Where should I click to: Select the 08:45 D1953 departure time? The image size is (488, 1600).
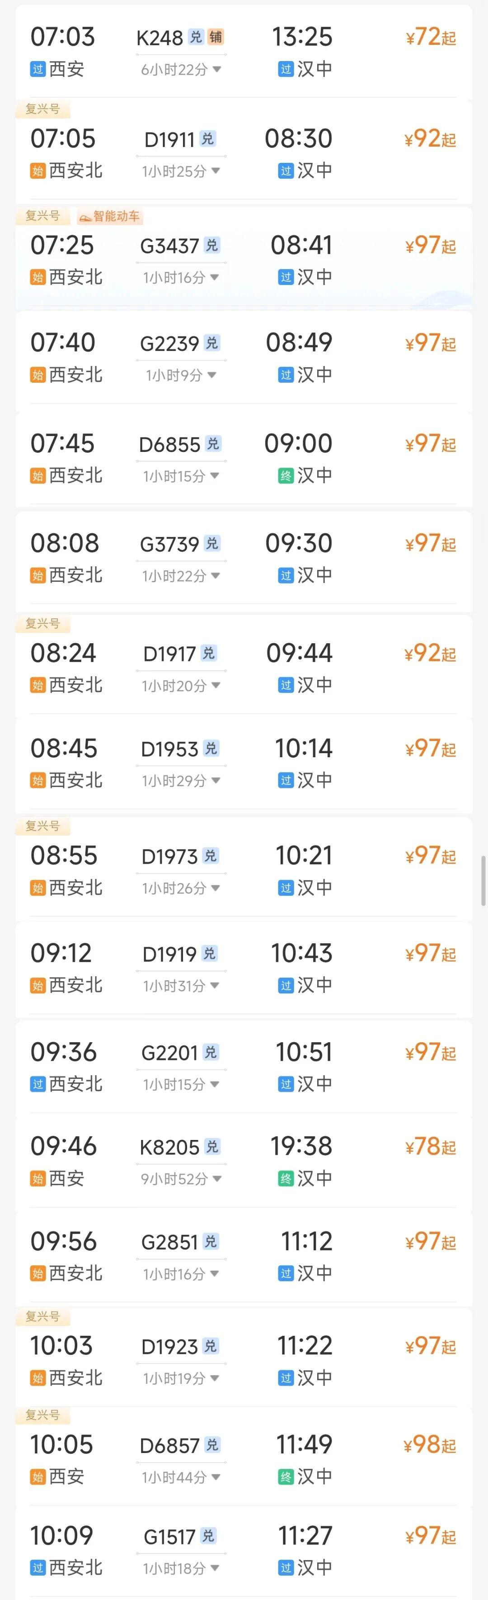pyautogui.click(x=64, y=749)
